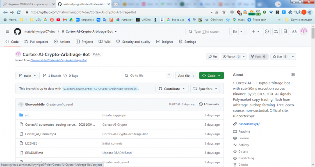Viewport: 315px width, 167px height.
Task: Open the Issues circle icon in header
Action: point(267,31)
